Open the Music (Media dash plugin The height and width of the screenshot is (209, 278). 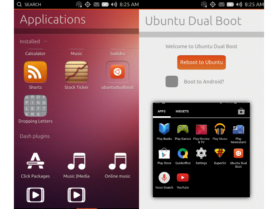pos(76,161)
